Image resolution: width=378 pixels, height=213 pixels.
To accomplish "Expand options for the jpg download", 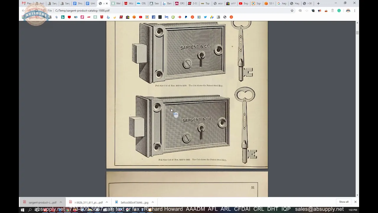I will click(x=153, y=202).
